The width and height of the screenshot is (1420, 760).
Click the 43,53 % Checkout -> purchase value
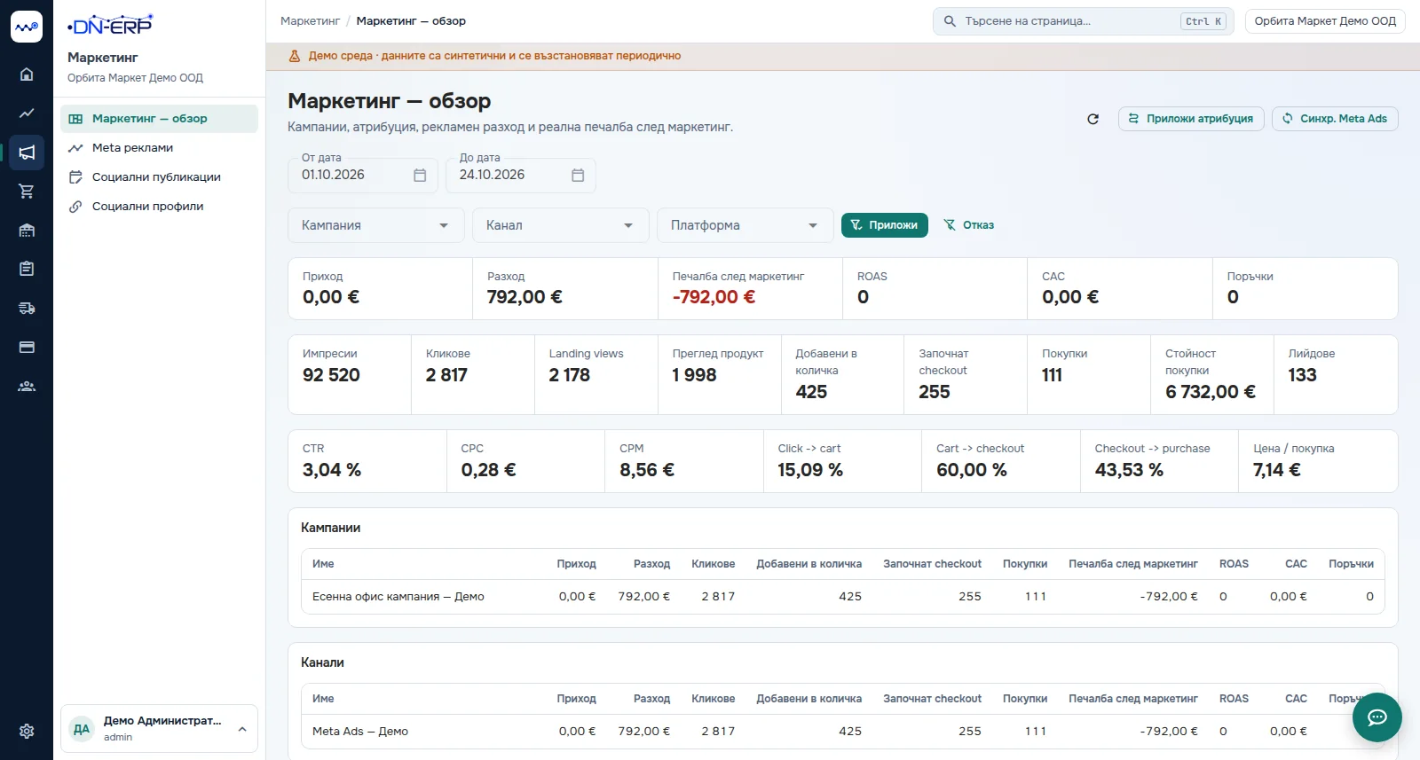pos(1129,470)
